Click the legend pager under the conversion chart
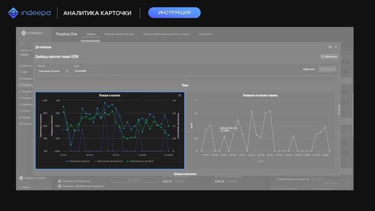Viewport: 375px width, 211px height. (x=260, y=161)
